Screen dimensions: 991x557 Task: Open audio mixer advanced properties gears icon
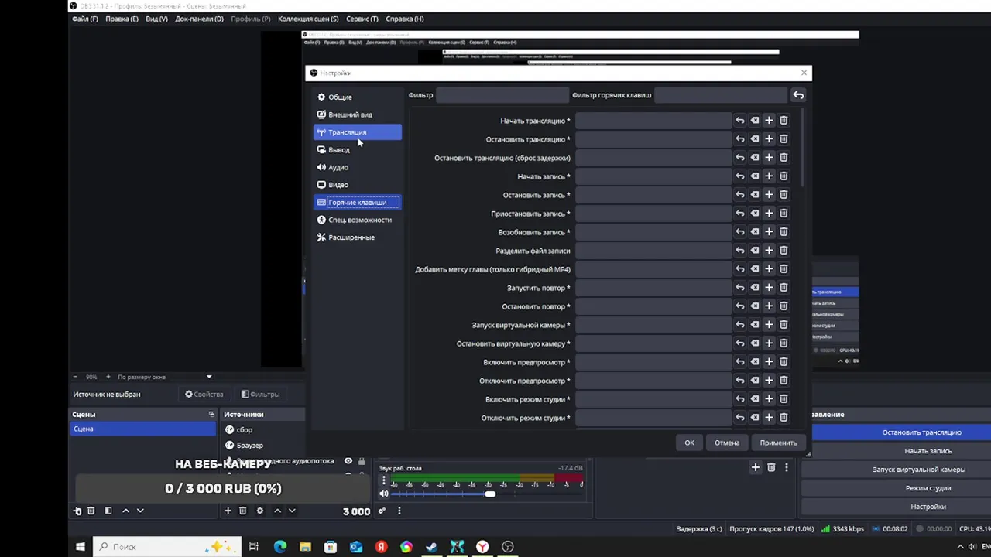click(x=382, y=511)
